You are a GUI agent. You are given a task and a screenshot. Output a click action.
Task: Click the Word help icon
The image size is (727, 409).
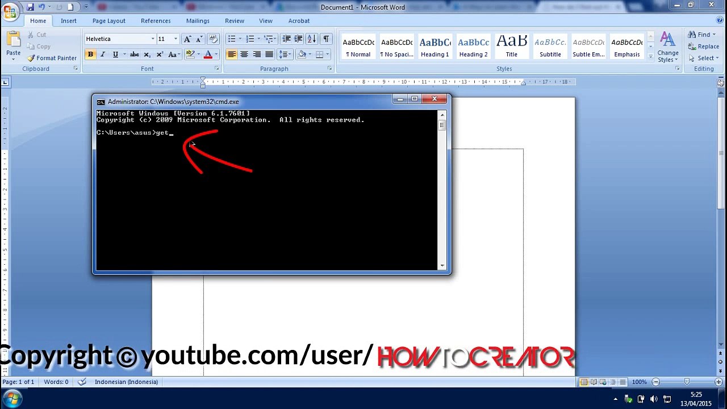click(x=720, y=21)
